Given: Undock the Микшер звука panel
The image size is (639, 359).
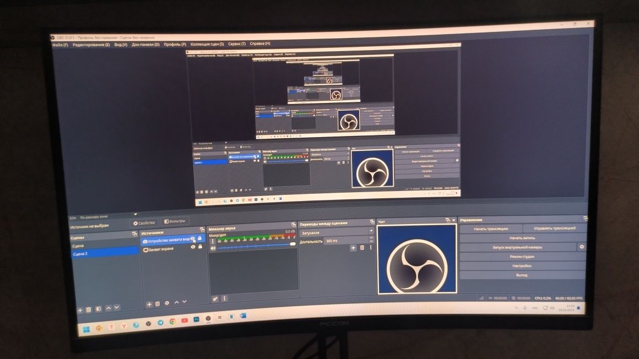Looking at the screenshot, I should tap(294, 225).
